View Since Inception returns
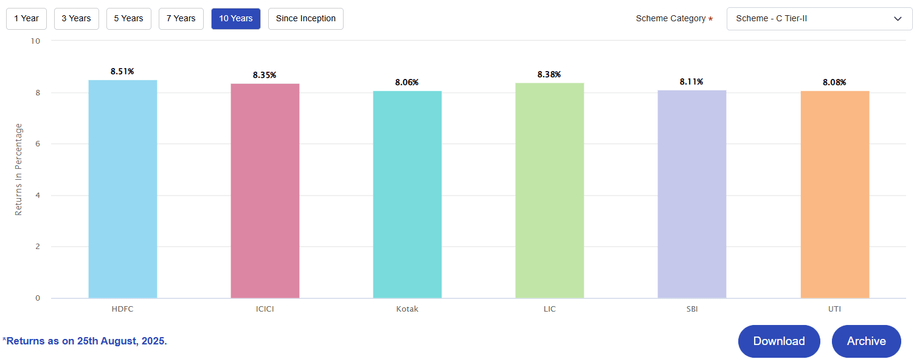914x359 pixels. tap(305, 19)
